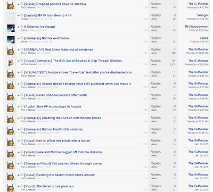
Task: Open avatar beside 'Hair is offset two pixels' thread
Action: coord(11,142)
